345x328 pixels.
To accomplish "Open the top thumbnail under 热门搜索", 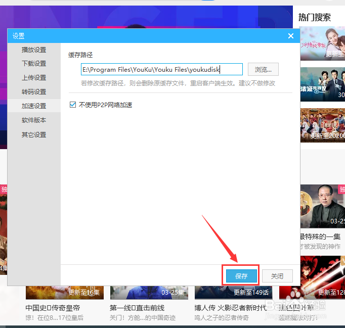I will point(323,43).
